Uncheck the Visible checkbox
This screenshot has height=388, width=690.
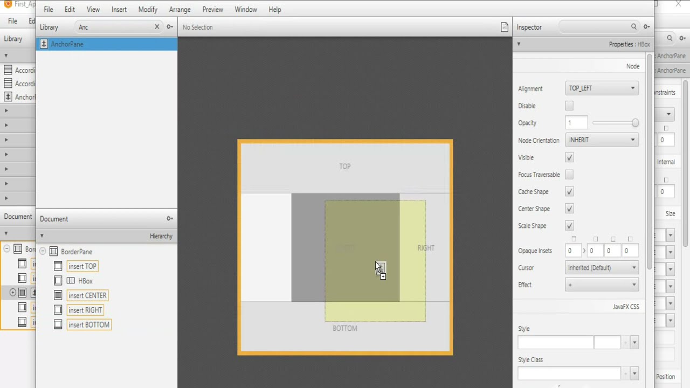(x=569, y=157)
